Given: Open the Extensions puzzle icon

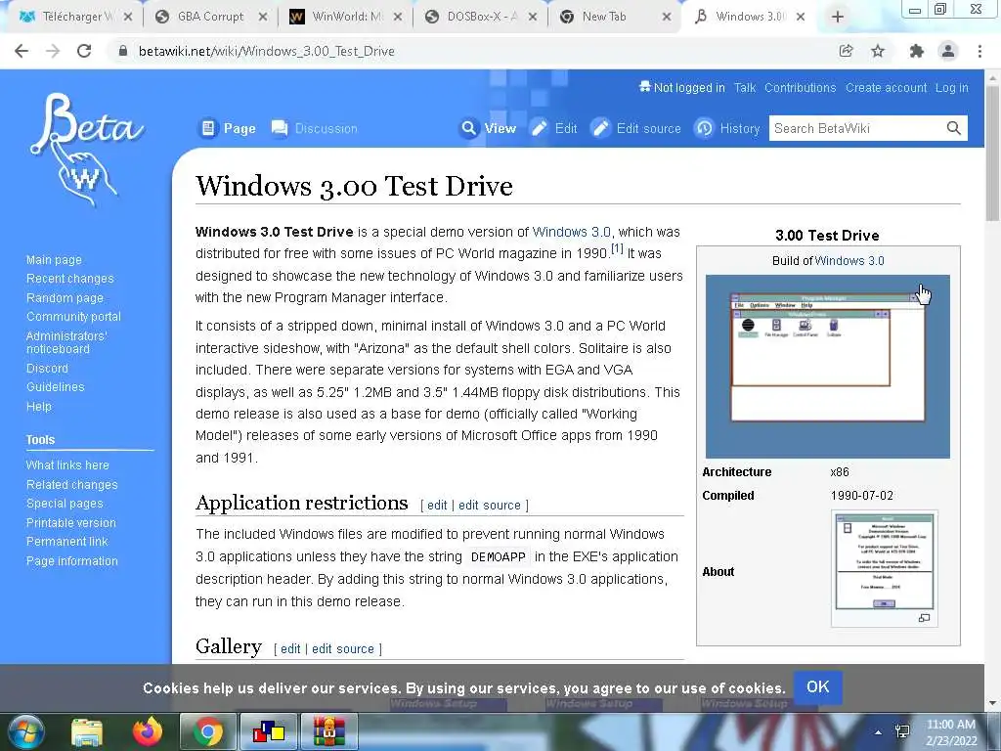Looking at the screenshot, I should 917,51.
